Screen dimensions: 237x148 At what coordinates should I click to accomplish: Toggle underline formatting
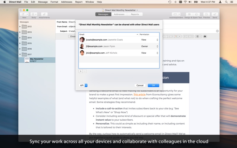[169, 36]
